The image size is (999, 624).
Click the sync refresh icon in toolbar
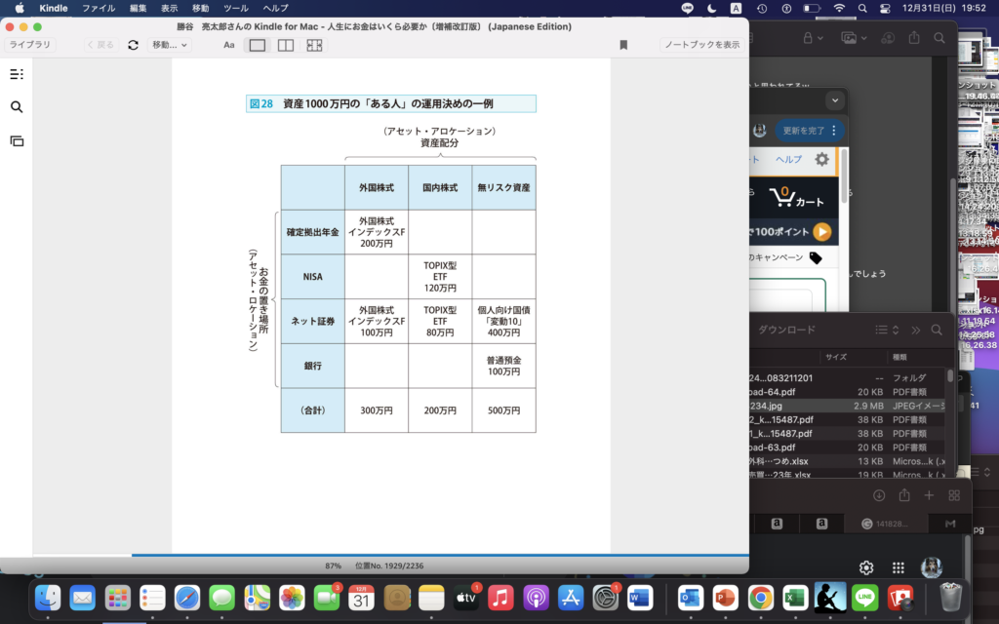pyautogui.click(x=133, y=45)
